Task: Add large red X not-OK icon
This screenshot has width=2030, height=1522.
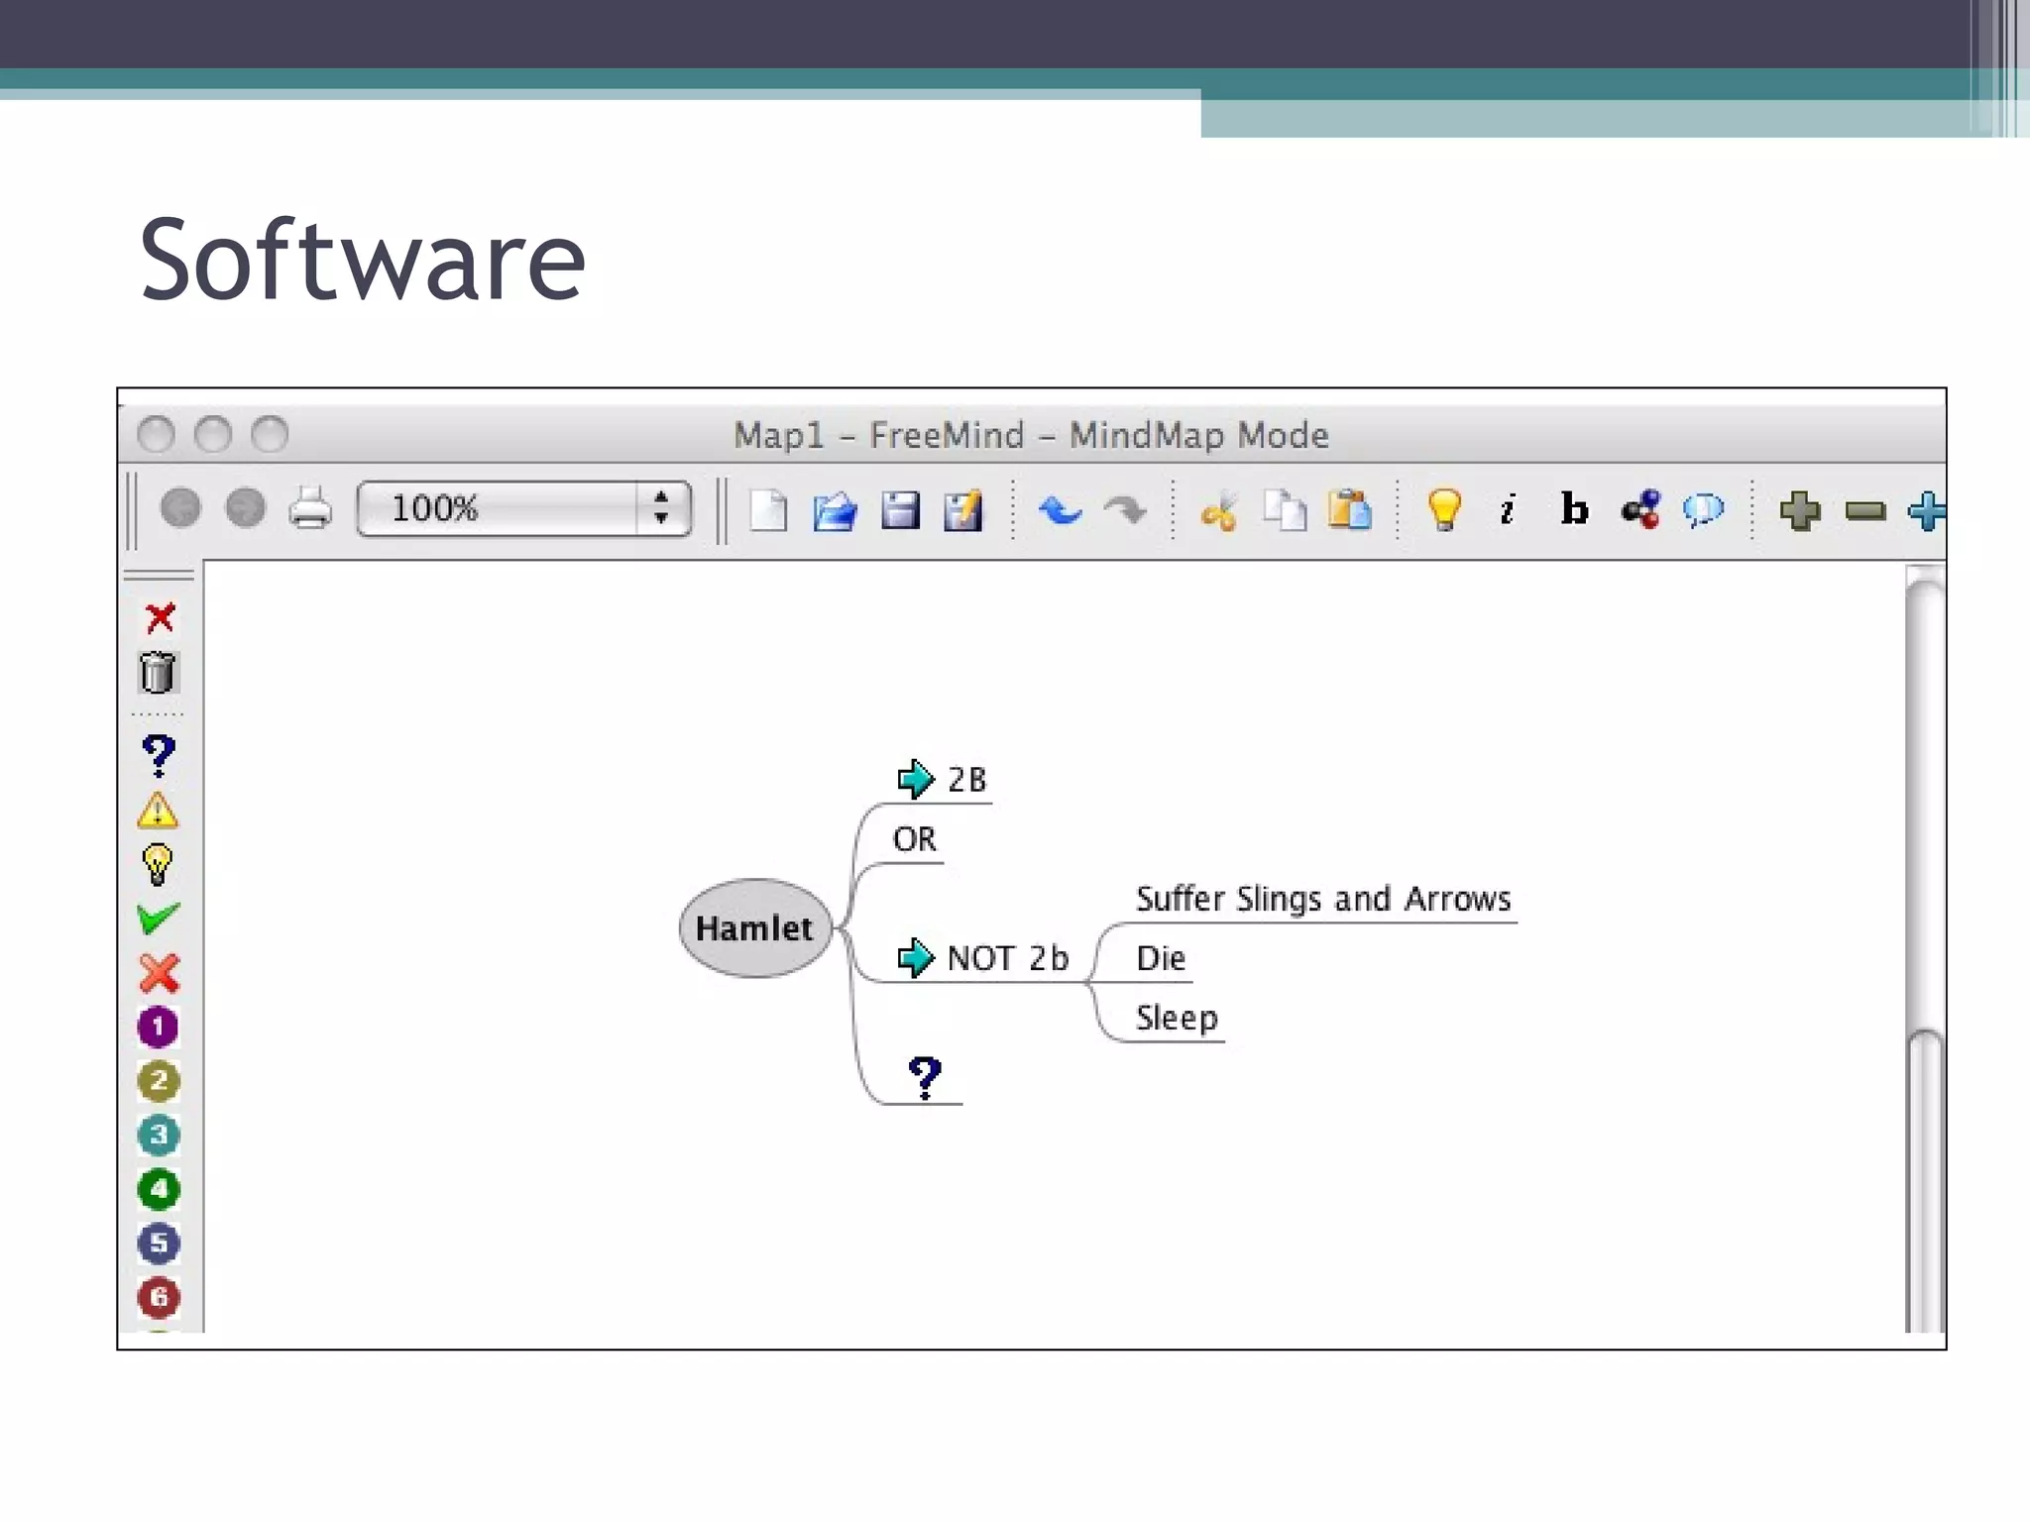Action: 159,973
